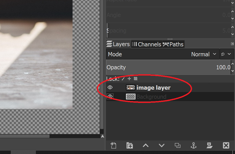The image size is (235, 154).
Task: Increase layer opacity with up arrow
Action: pos(232,64)
